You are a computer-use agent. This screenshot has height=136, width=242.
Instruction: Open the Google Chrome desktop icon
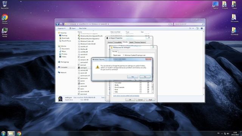pos(5,19)
